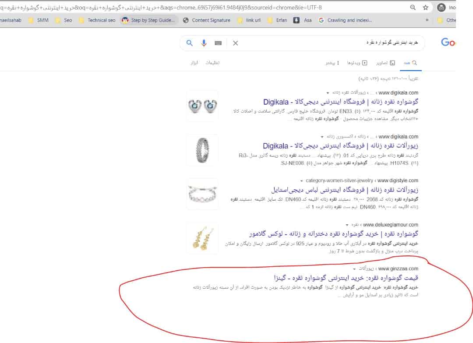Open the Step by Step Guide bookmark

149,20
